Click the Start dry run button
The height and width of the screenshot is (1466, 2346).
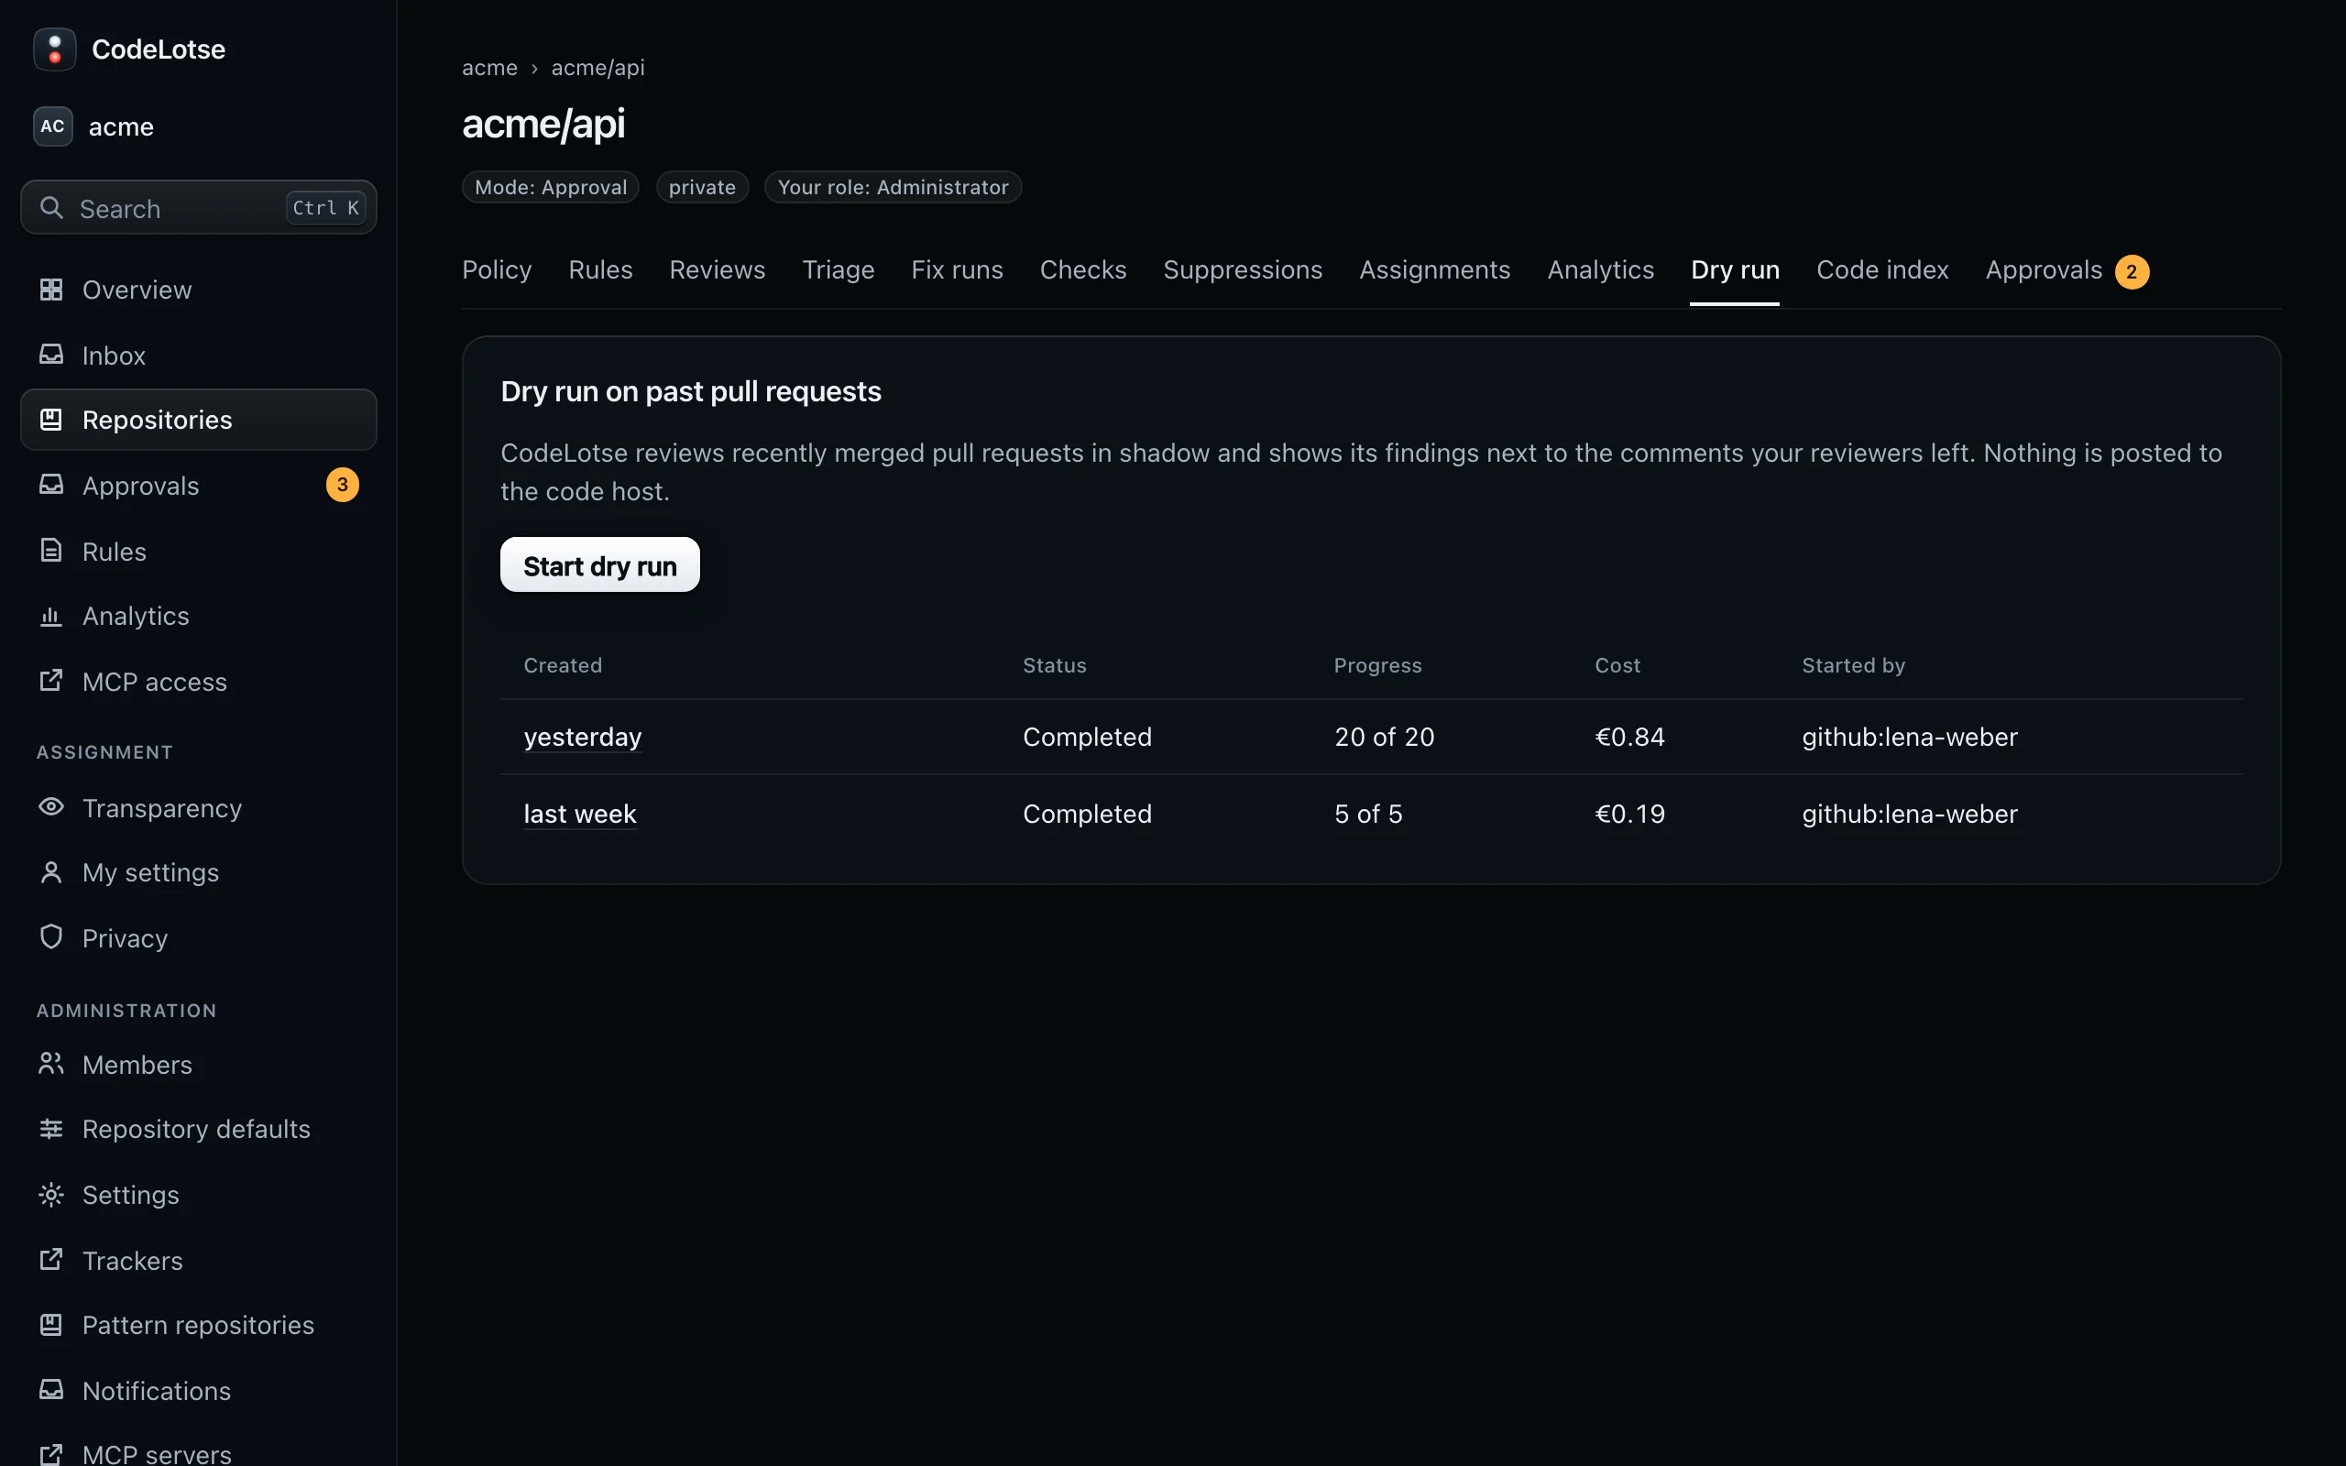pyautogui.click(x=600, y=565)
